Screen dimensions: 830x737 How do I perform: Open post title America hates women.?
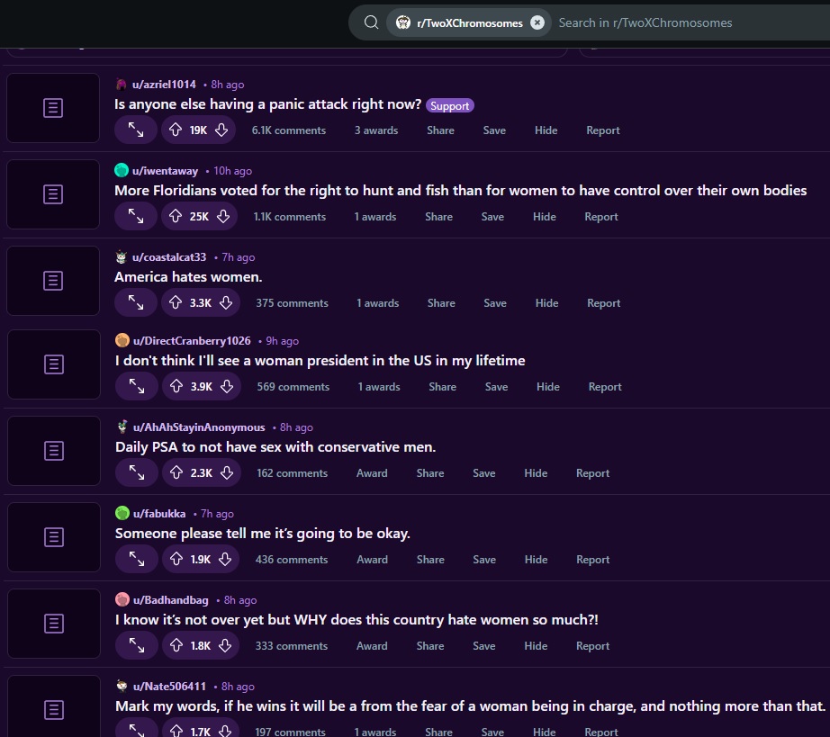[188, 276]
